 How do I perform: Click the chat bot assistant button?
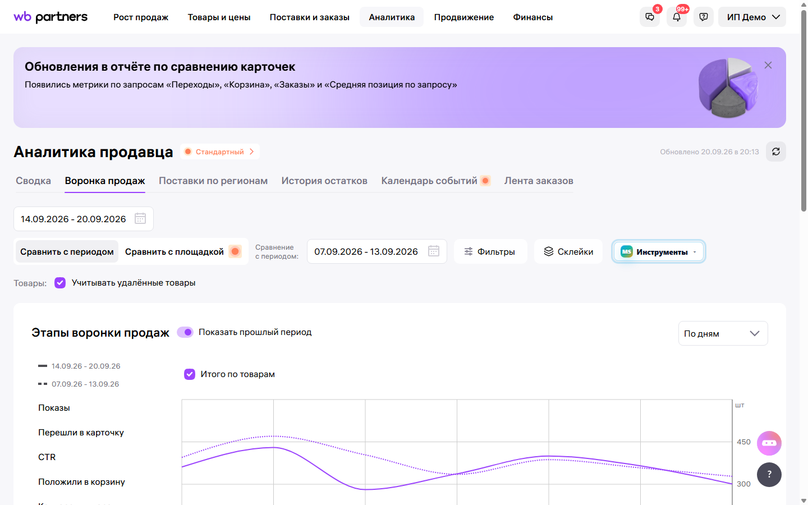point(769,443)
